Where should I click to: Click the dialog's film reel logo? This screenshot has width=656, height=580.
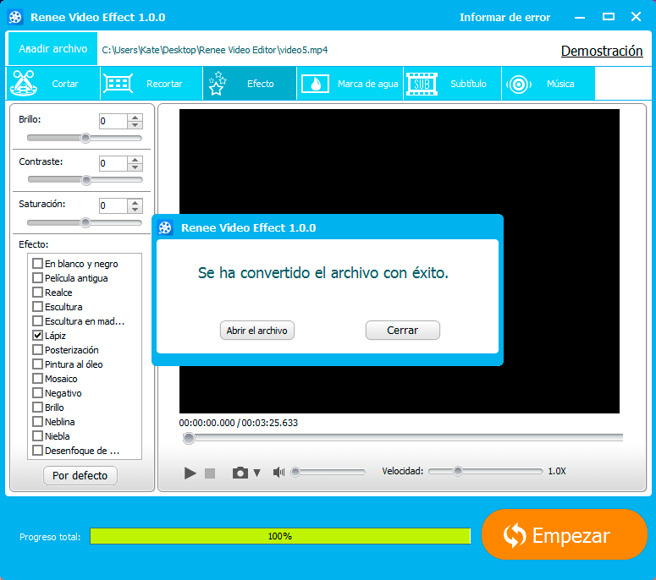tap(165, 227)
